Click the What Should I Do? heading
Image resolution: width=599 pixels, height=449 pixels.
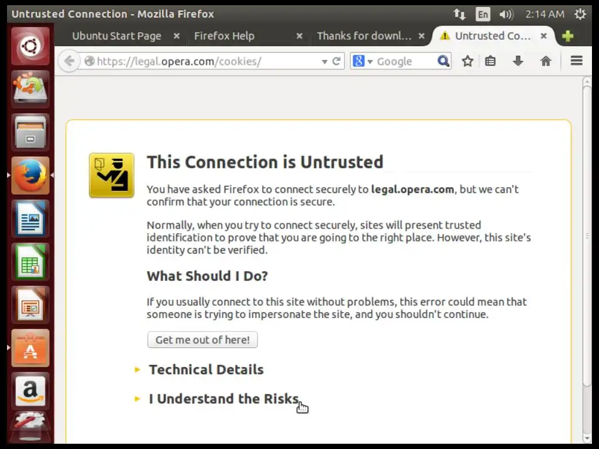(208, 276)
